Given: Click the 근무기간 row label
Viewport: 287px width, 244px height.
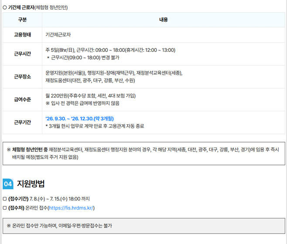Looking at the screenshot, I should (x=22, y=122).
